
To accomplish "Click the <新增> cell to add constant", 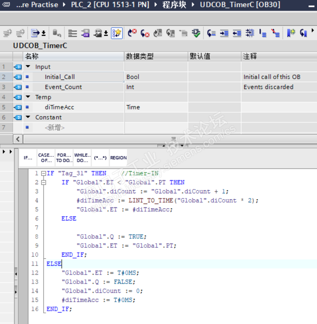I will tap(55, 128).
